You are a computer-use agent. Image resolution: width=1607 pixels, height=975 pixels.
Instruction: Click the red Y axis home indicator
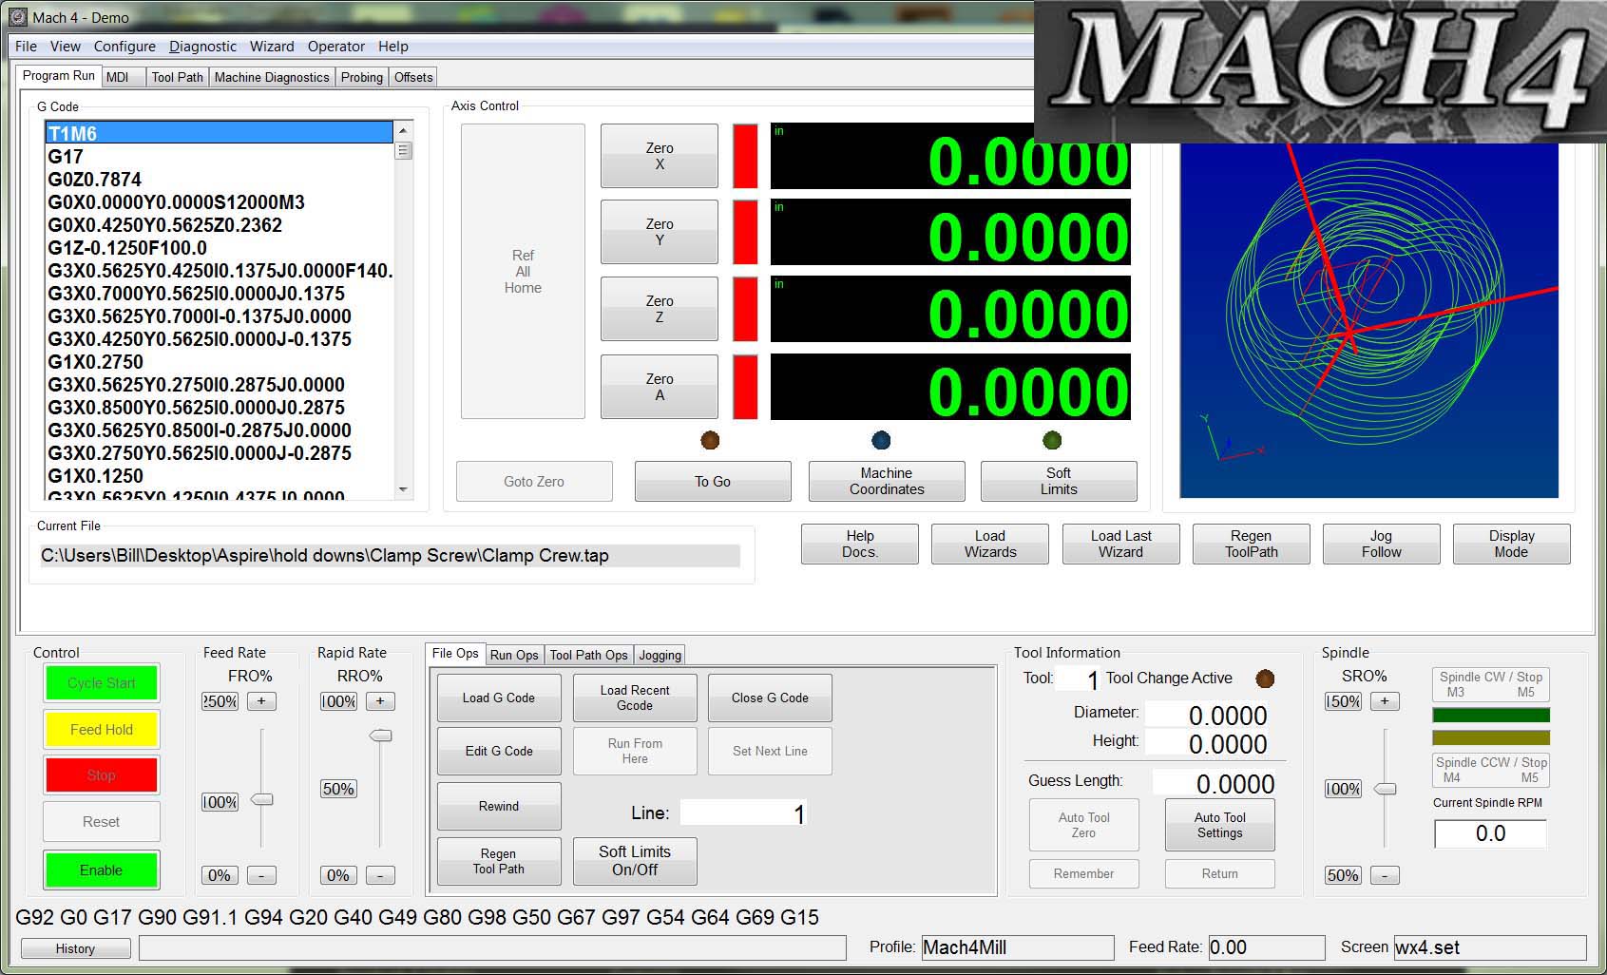tap(745, 232)
